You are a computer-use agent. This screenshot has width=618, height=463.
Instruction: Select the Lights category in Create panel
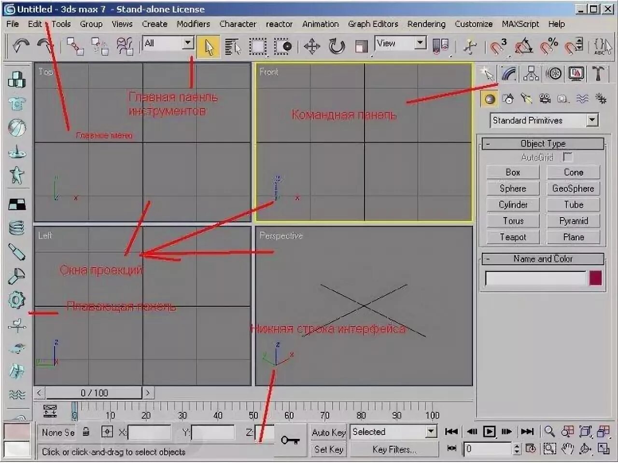point(527,99)
